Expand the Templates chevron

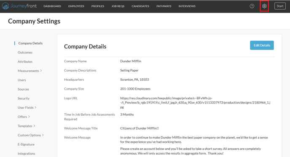35,126
